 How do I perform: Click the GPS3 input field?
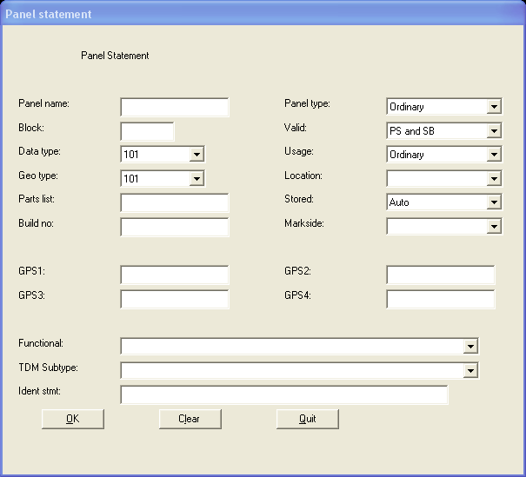pyautogui.click(x=175, y=300)
